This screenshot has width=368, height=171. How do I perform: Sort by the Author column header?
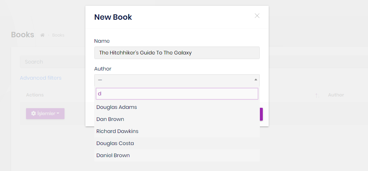click(x=336, y=95)
